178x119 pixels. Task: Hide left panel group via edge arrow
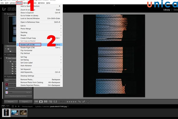(x=1, y=58)
